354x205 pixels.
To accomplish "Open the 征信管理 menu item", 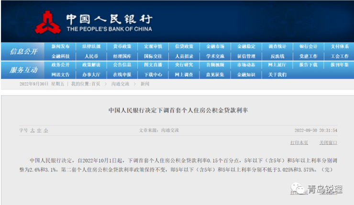I will click(246, 56).
